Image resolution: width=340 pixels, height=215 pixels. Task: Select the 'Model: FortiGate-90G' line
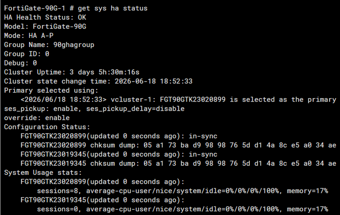pos(45,26)
